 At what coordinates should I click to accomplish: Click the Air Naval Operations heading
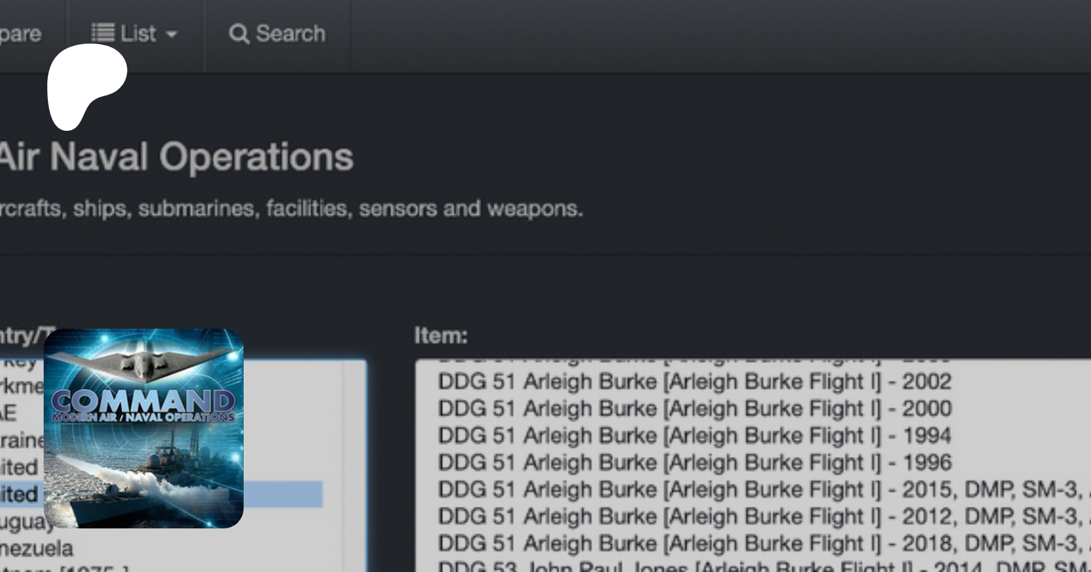[x=176, y=157]
